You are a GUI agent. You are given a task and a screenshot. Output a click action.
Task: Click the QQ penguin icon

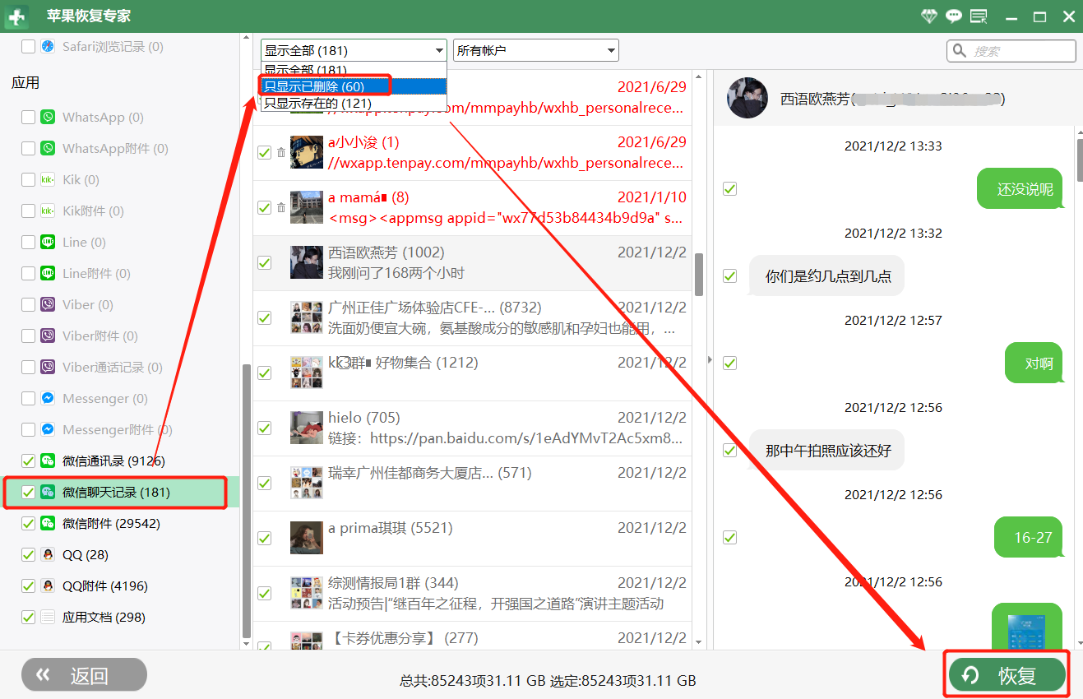point(49,555)
